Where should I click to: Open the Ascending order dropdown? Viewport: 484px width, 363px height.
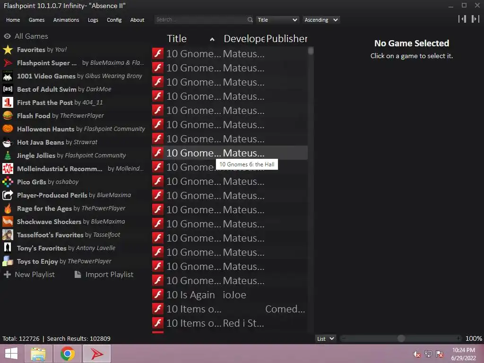click(x=321, y=20)
